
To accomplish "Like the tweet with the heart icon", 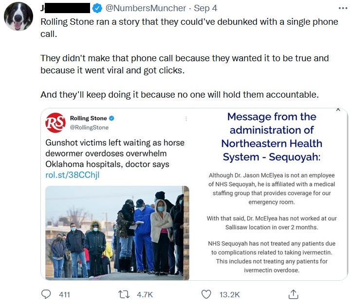I will point(206,294).
